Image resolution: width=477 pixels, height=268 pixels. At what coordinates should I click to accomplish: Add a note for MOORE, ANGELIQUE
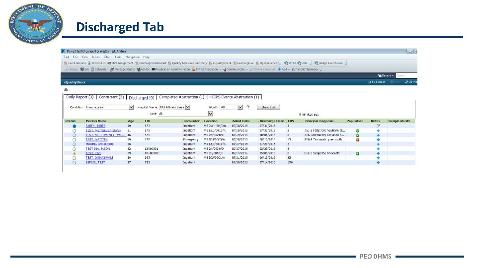pos(378,144)
